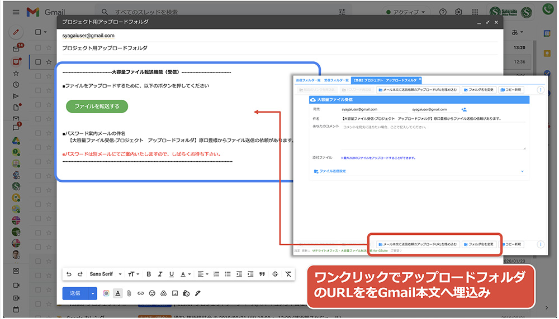Open the emoji picker in compose toolbar

click(x=152, y=293)
